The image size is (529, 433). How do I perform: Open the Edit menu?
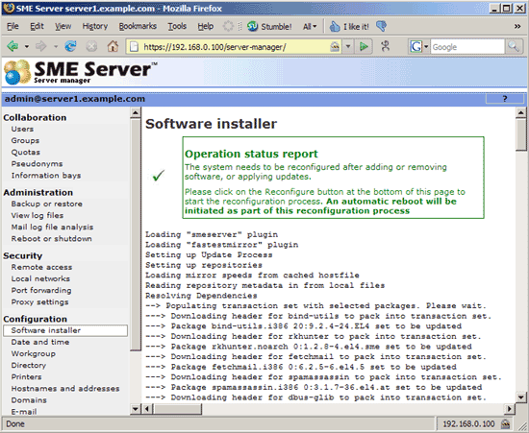[37, 26]
